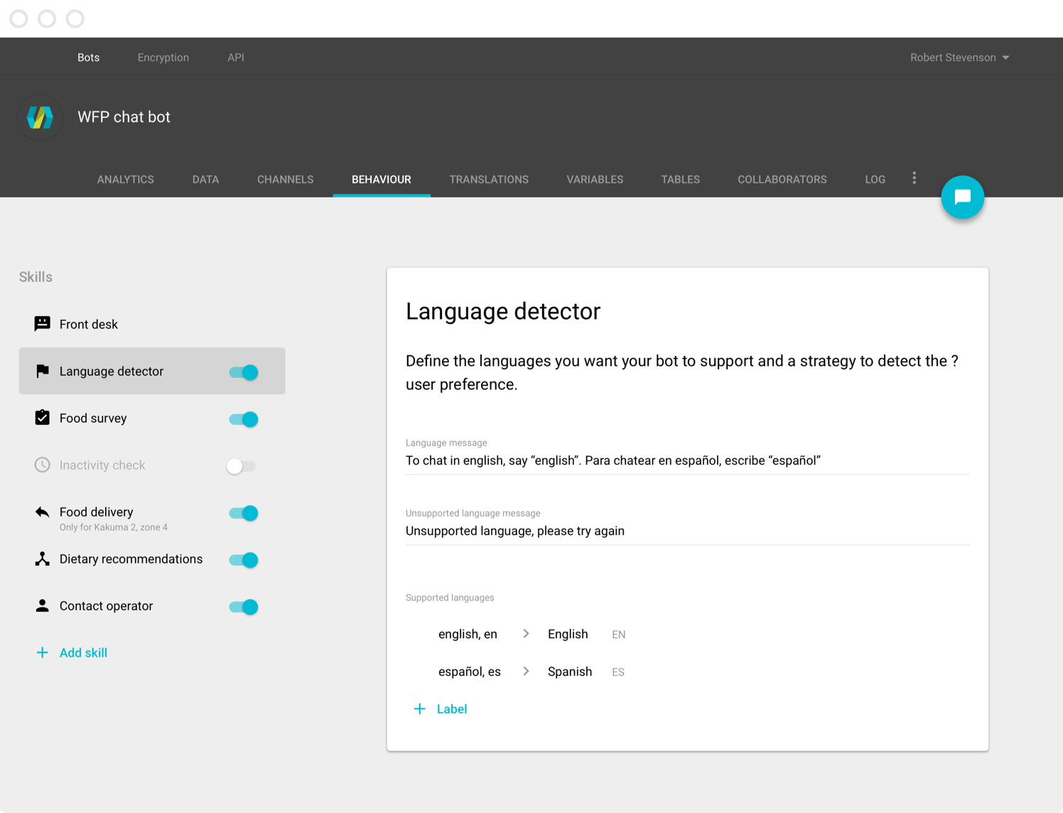Open the API menu item
This screenshot has width=1063, height=813.
click(x=236, y=58)
